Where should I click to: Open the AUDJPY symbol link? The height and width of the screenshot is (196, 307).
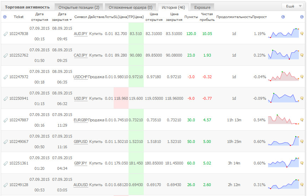80,34
